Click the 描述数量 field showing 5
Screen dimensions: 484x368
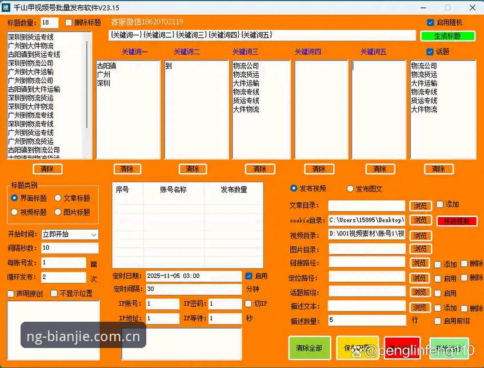click(x=367, y=320)
